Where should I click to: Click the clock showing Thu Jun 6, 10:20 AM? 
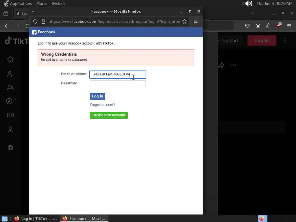274,3
